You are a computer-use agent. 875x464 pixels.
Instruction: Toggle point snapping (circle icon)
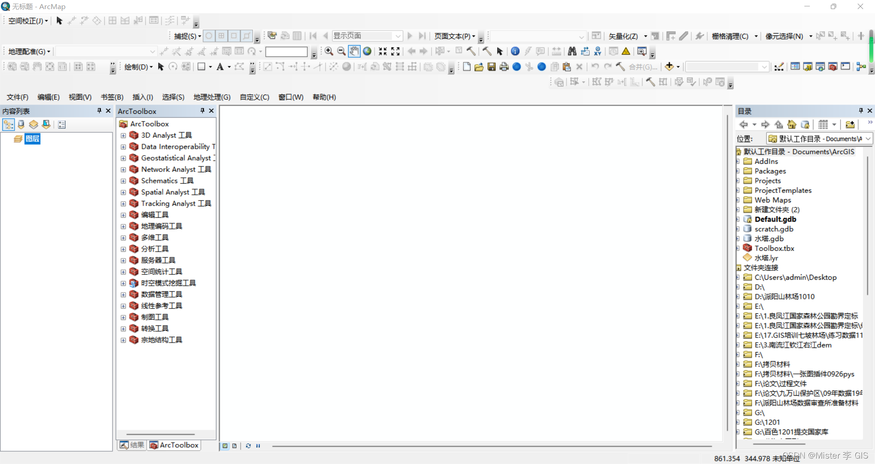pos(209,36)
